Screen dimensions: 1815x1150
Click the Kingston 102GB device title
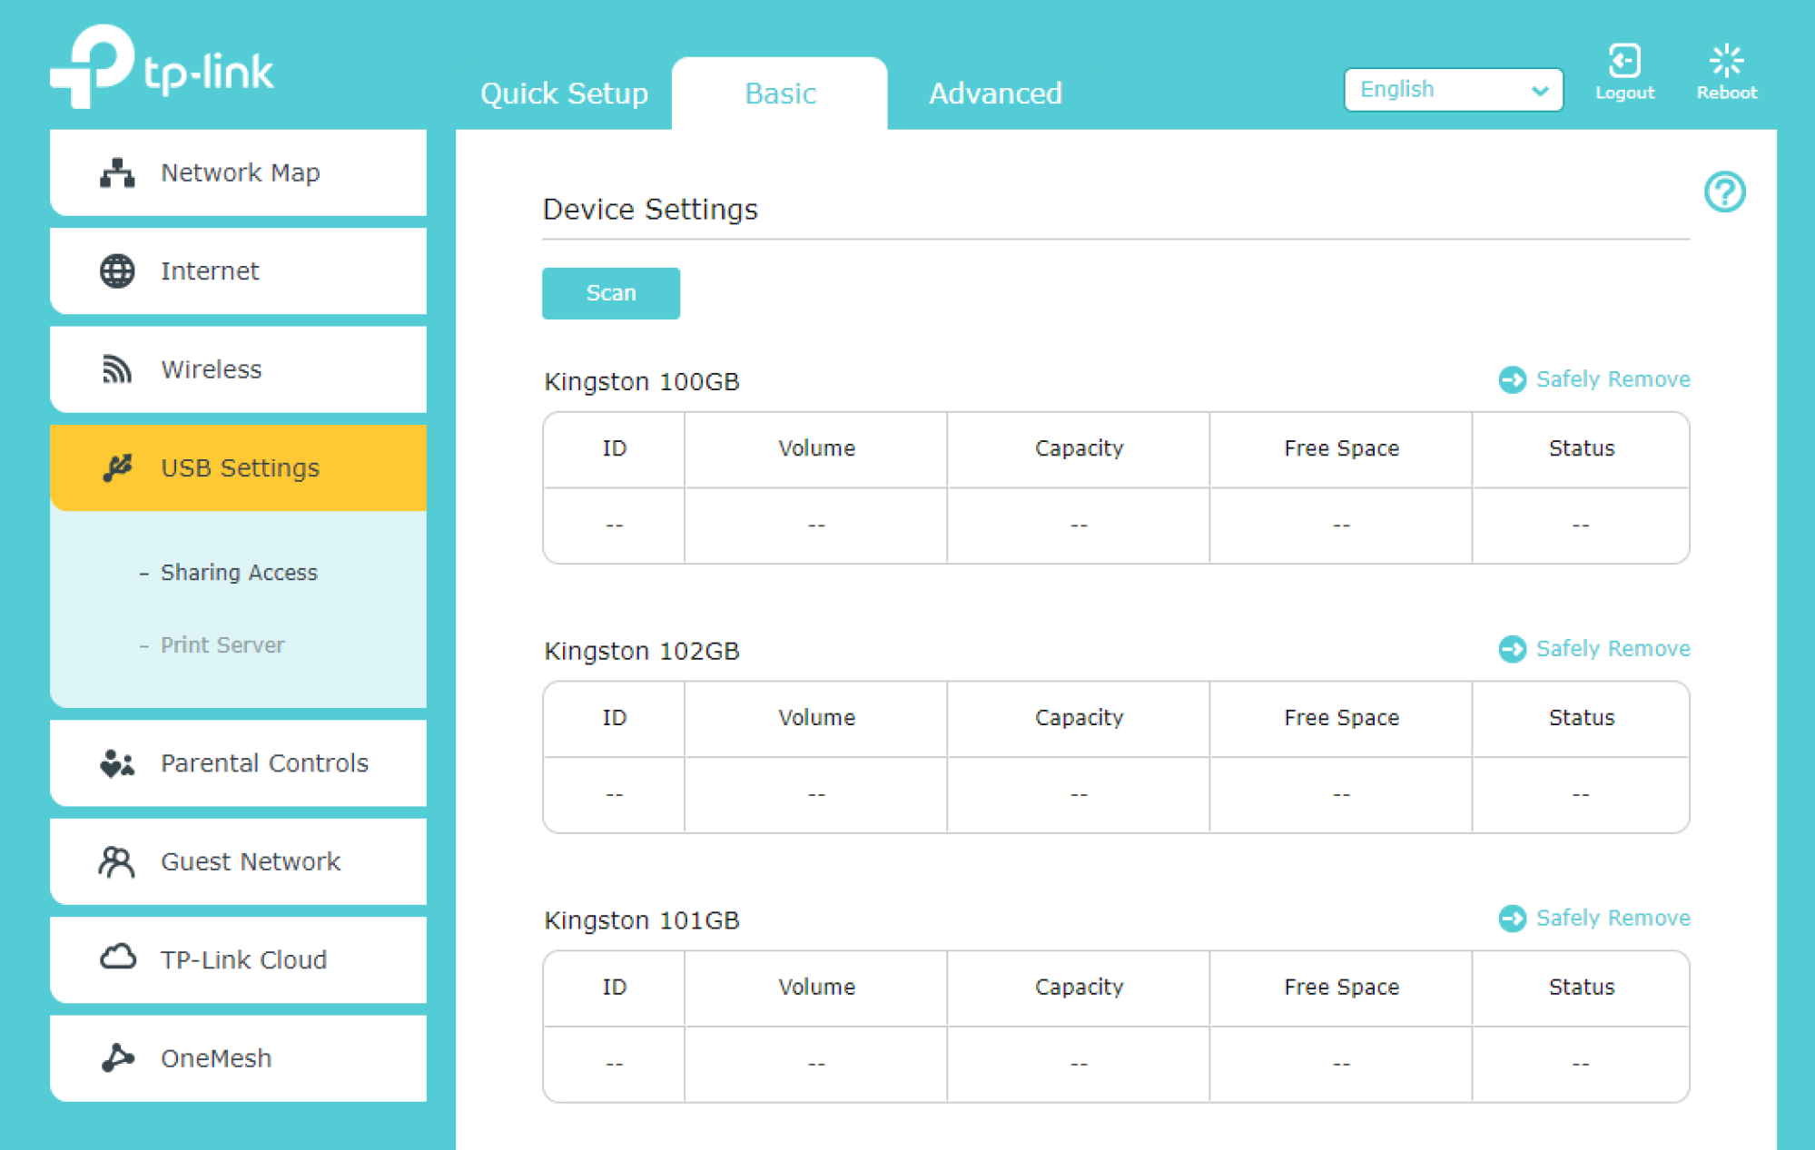(x=642, y=651)
